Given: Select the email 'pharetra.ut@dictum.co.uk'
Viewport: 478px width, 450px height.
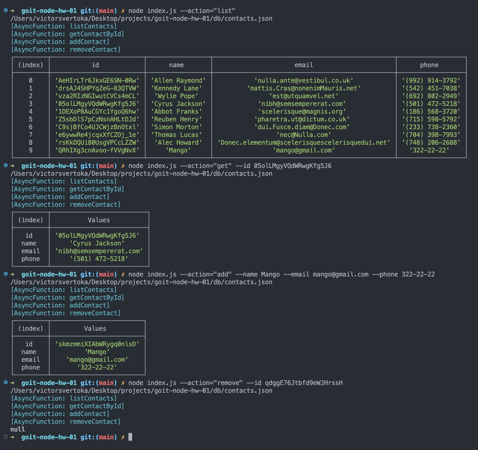Looking at the screenshot, I should 302,119.
